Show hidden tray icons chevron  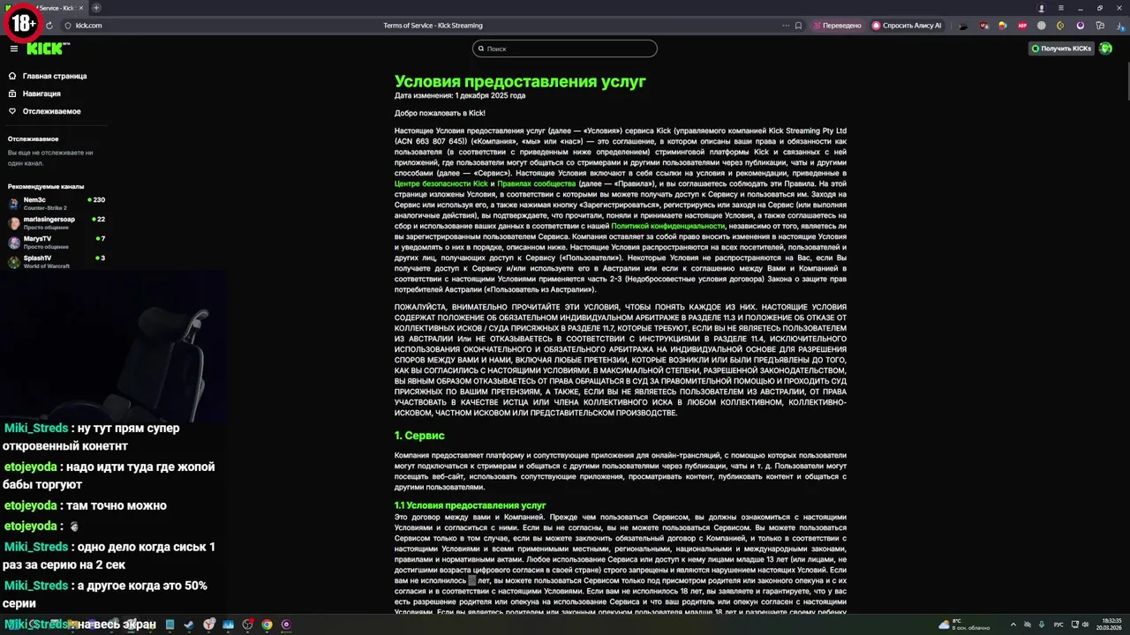(x=1013, y=624)
